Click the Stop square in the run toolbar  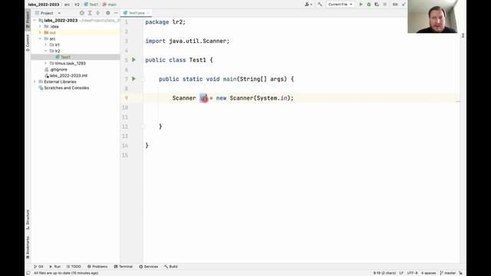(385, 5)
